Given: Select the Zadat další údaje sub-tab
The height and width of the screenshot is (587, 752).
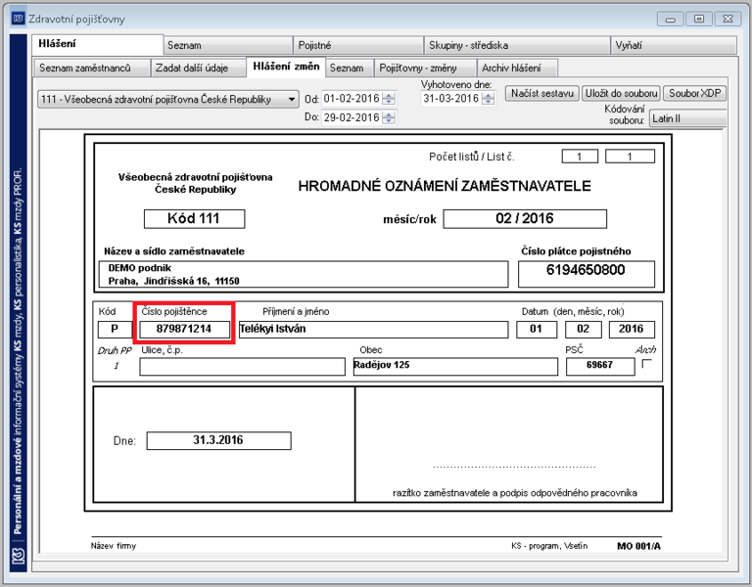Looking at the screenshot, I should click(x=198, y=68).
